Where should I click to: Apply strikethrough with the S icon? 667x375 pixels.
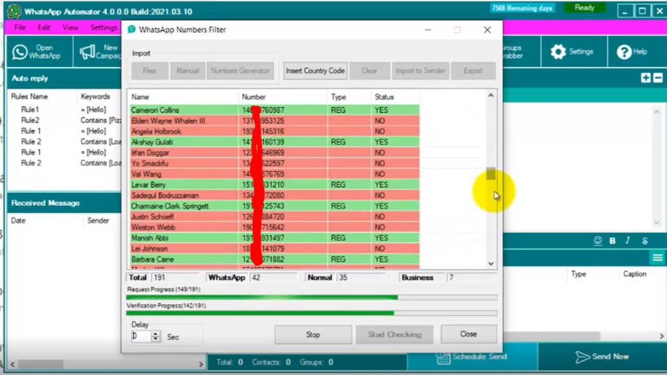click(x=644, y=241)
